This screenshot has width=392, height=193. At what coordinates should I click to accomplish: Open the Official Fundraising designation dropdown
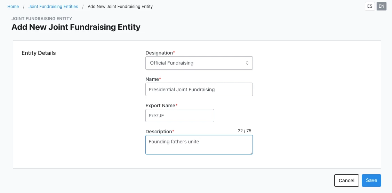tap(199, 63)
